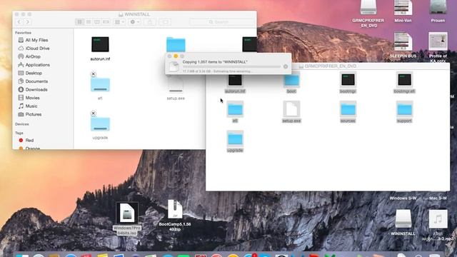Viewport: 457px width, 257px height.
Task: Stop the copy with X button
Action: pos(286,66)
